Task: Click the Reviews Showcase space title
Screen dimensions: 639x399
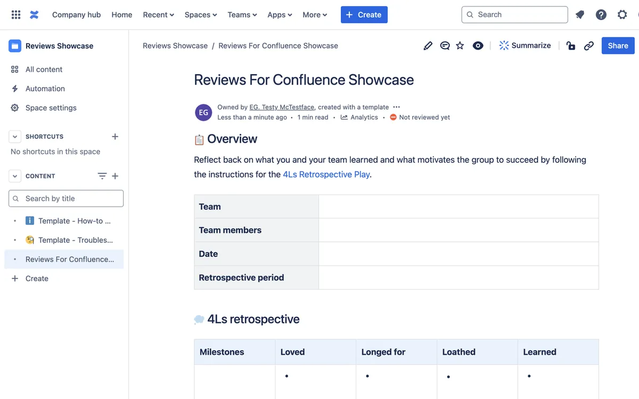Action: pyautogui.click(x=59, y=46)
